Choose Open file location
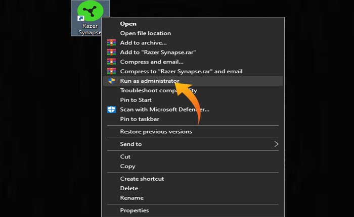354x217 pixels. pyautogui.click(x=145, y=33)
